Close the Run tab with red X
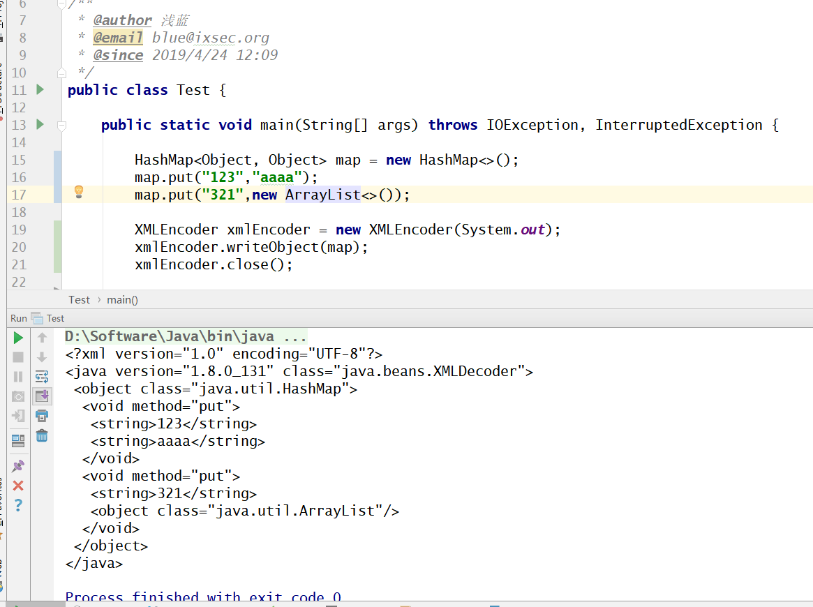The image size is (813, 607). [18, 486]
